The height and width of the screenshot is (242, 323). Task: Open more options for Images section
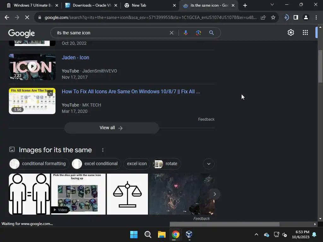click(103, 150)
